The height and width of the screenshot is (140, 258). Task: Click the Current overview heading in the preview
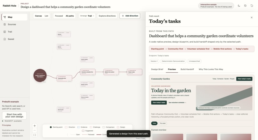(159, 130)
